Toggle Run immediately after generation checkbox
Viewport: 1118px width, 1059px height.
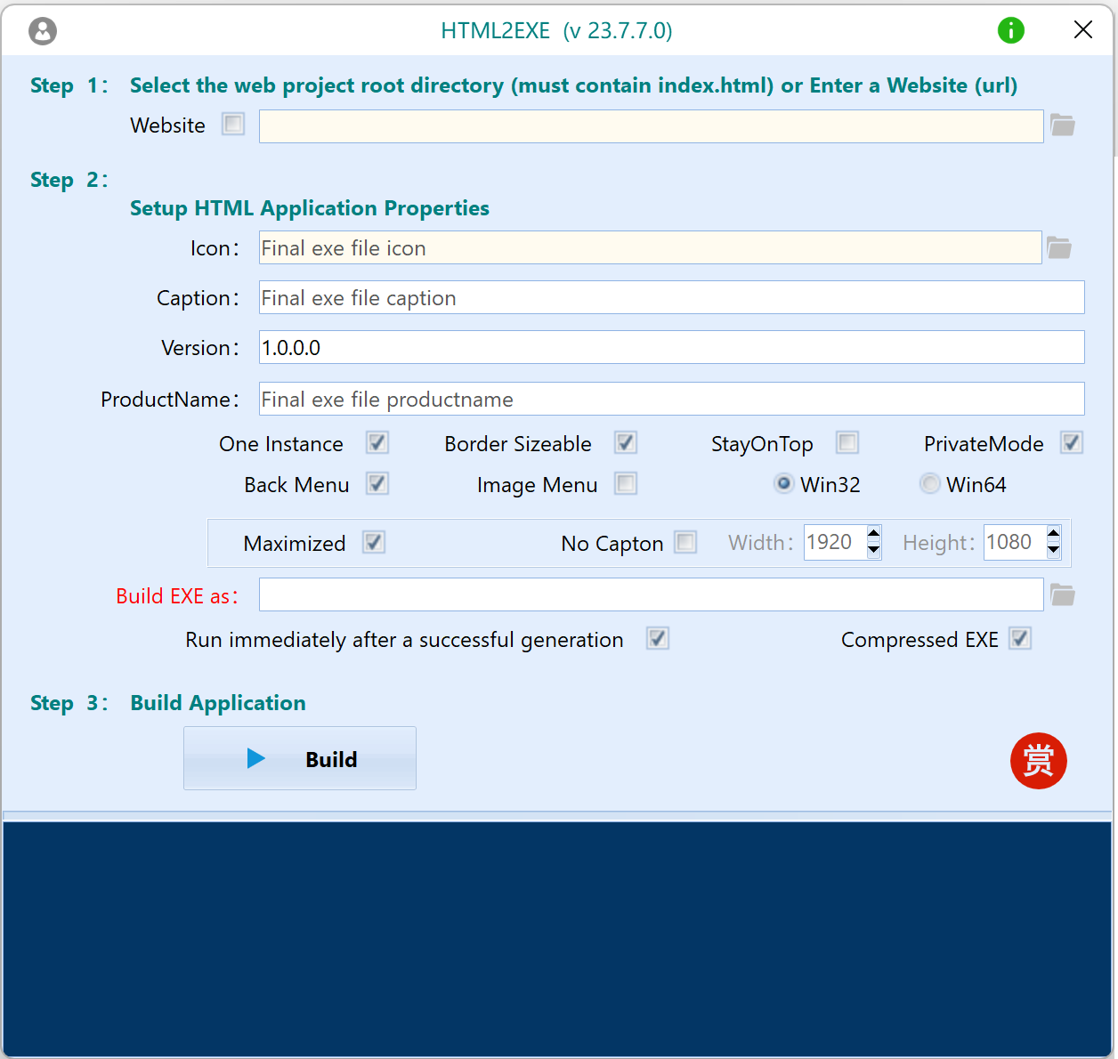coord(658,638)
